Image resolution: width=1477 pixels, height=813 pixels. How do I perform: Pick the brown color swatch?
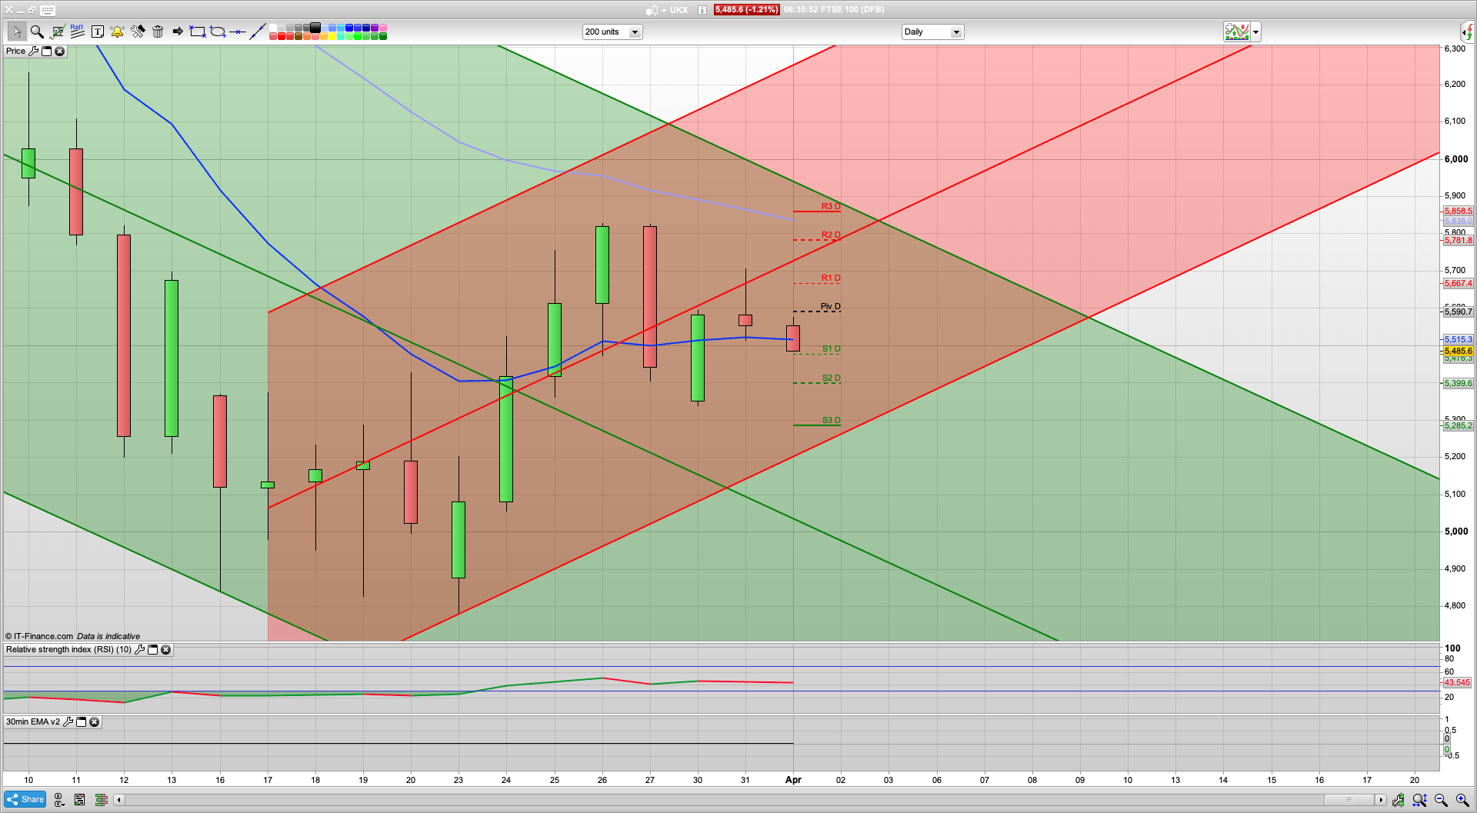pyautogui.click(x=298, y=36)
